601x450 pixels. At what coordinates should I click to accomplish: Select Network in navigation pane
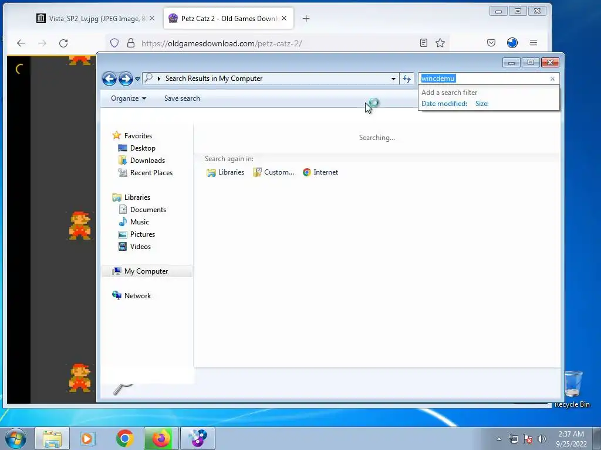point(137,296)
